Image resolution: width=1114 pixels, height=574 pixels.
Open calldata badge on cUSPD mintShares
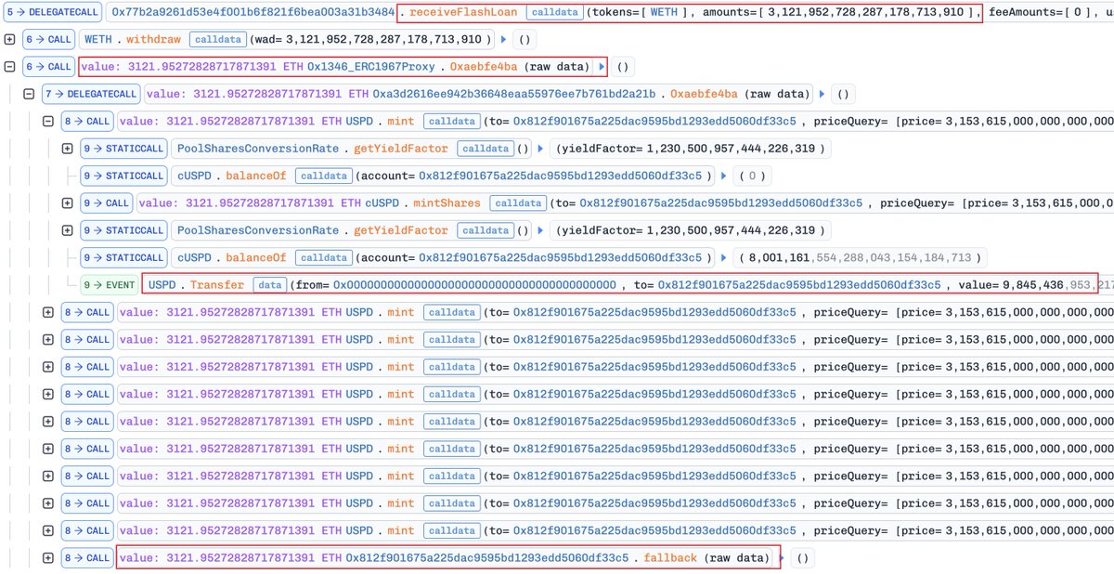(517, 203)
